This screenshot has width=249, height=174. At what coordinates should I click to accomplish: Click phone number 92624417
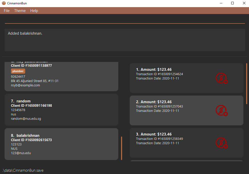click(x=18, y=76)
